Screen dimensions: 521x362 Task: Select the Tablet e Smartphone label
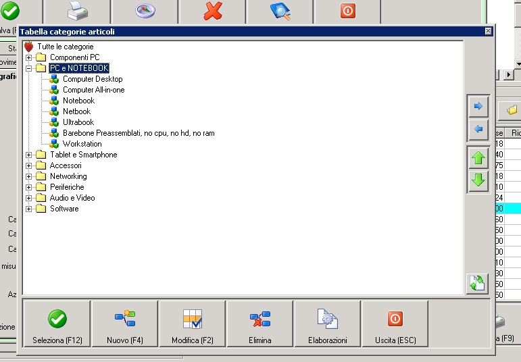(x=83, y=155)
